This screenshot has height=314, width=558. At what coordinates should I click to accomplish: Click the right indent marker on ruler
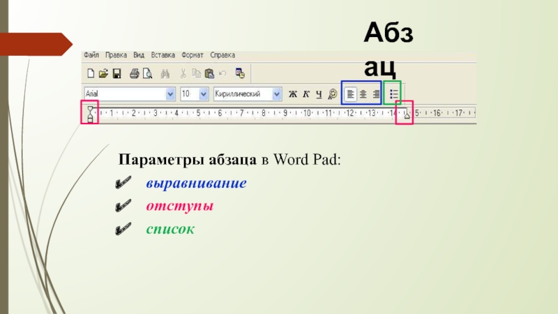(x=405, y=117)
